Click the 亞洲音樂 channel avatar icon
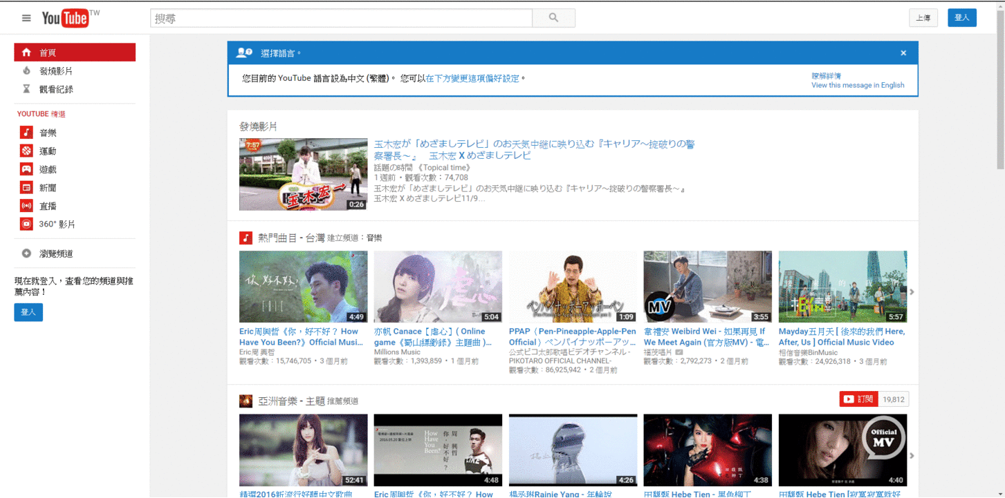The image size is (1005, 498). coord(246,401)
